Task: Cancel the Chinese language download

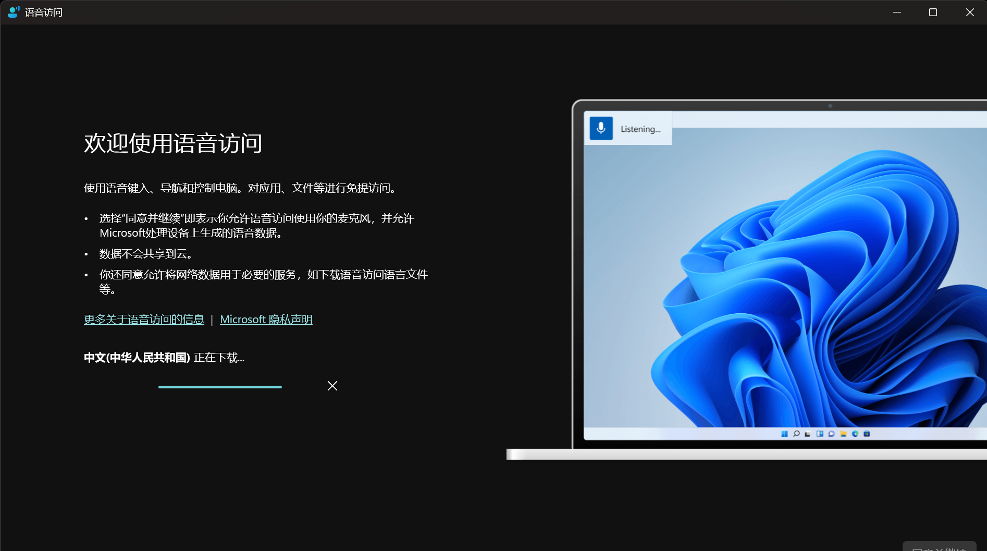Action: 332,386
